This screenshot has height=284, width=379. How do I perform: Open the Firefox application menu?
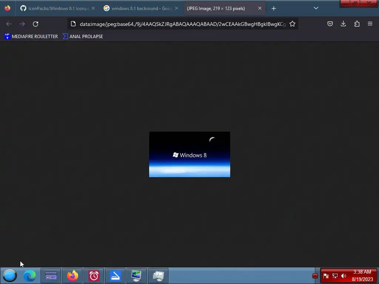[370, 24]
